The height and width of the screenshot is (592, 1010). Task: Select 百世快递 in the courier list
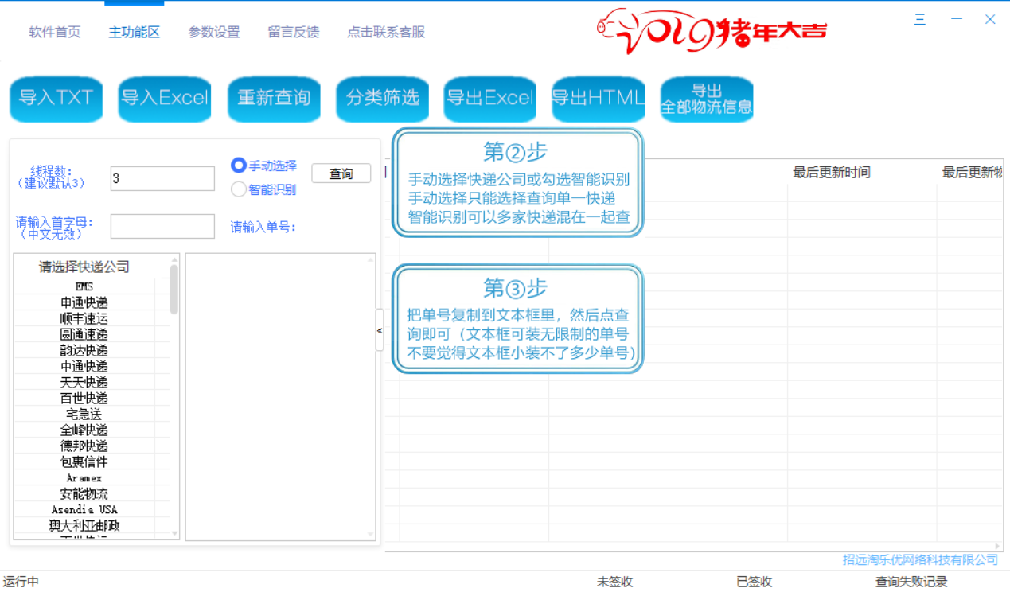pyautogui.click(x=84, y=398)
